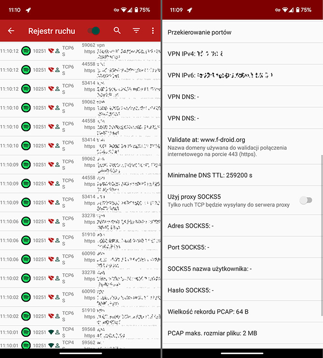The width and height of the screenshot is (323, 358).
Task: Tap Spotify icon in 11:10:10 row with port 59062
Action: coord(26,108)
